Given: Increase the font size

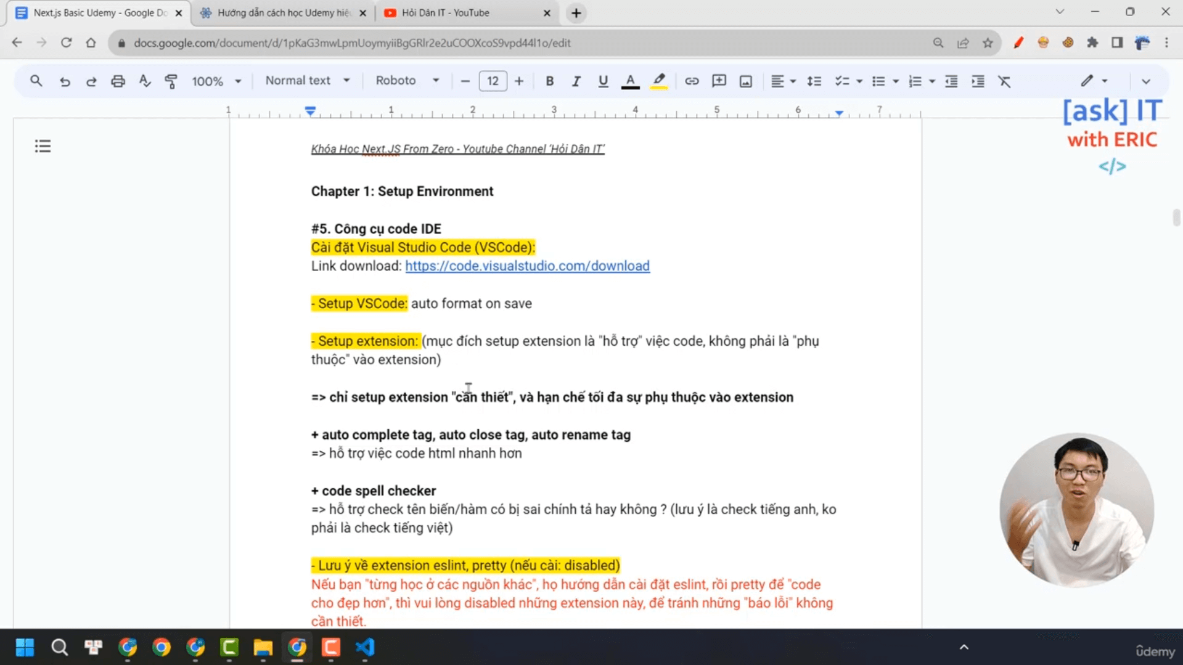Looking at the screenshot, I should [x=519, y=81].
